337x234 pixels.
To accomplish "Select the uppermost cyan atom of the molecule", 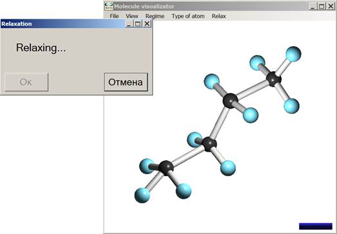I will 293,54.
